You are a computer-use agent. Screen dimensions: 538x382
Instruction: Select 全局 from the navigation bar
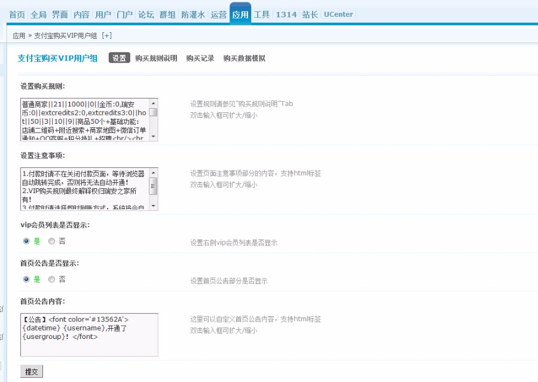click(x=39, y=14)
